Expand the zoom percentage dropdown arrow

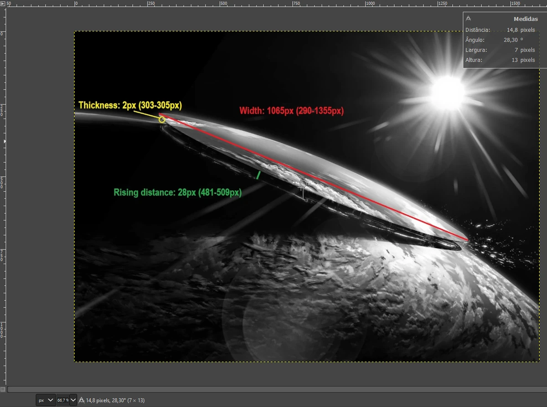(73, 400)
